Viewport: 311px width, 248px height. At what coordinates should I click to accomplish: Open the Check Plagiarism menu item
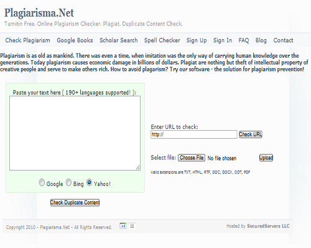pos(27,40)
